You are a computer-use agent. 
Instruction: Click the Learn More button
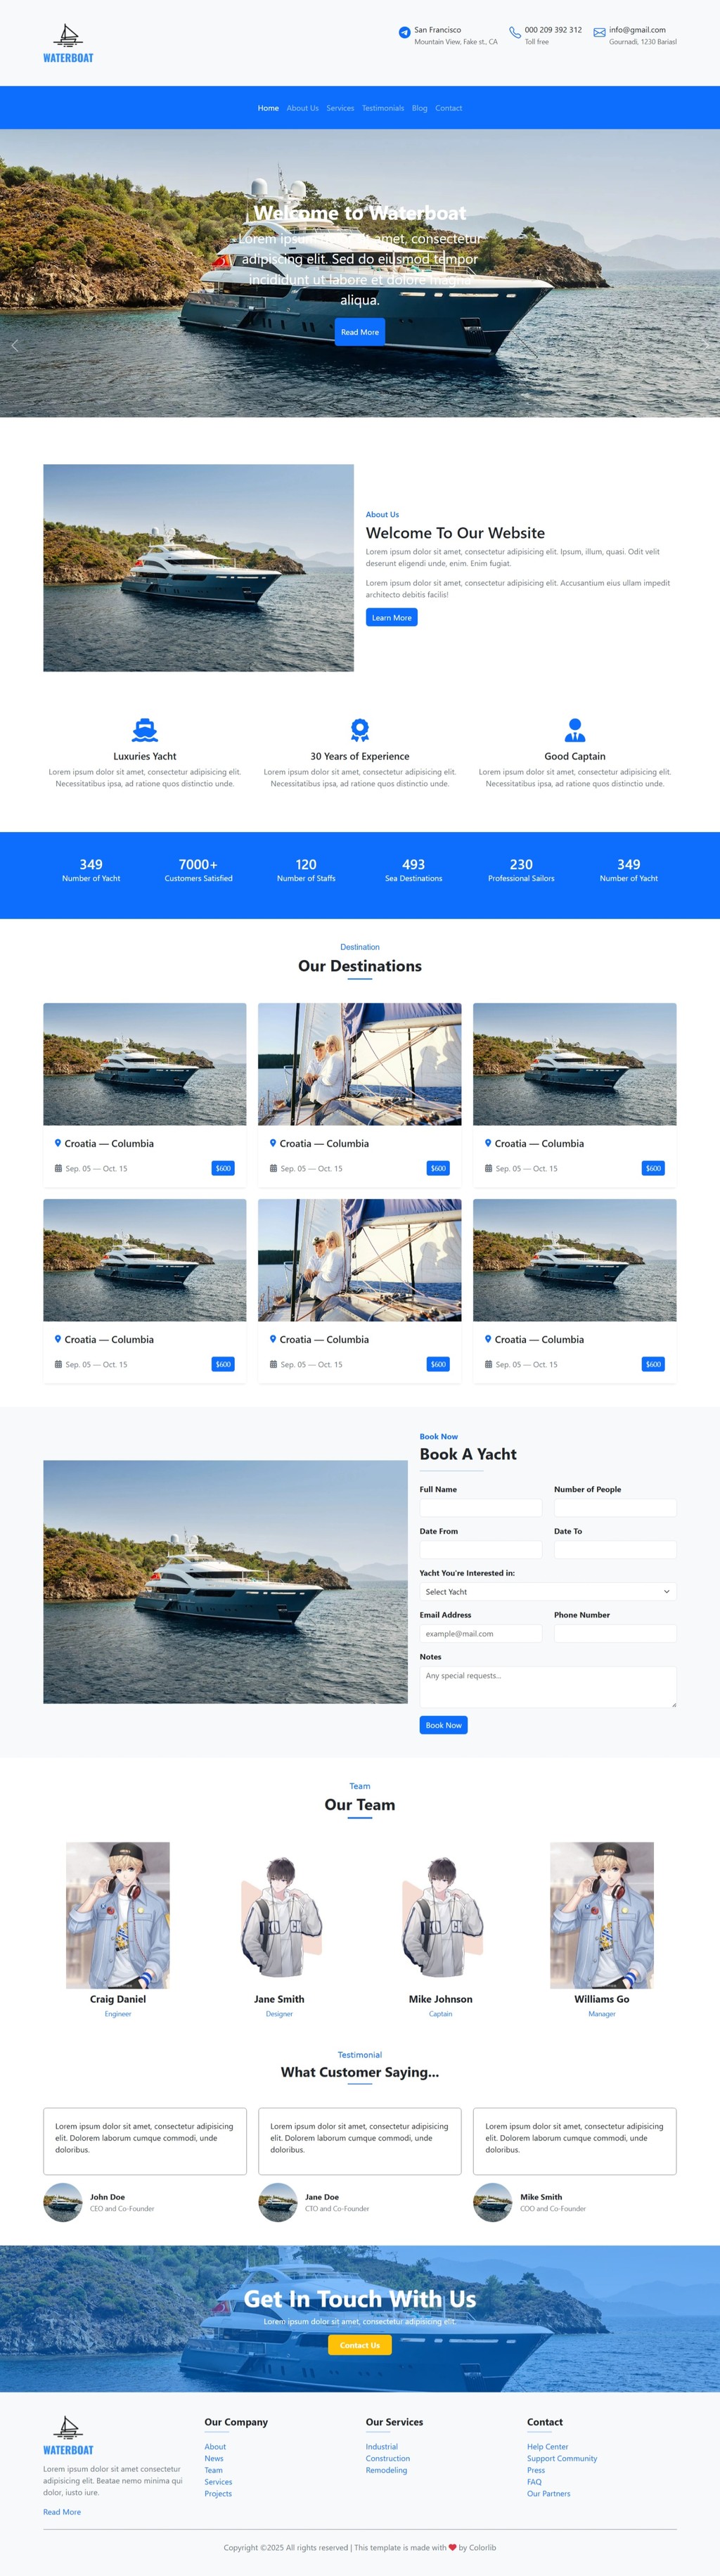pos(392,617)
